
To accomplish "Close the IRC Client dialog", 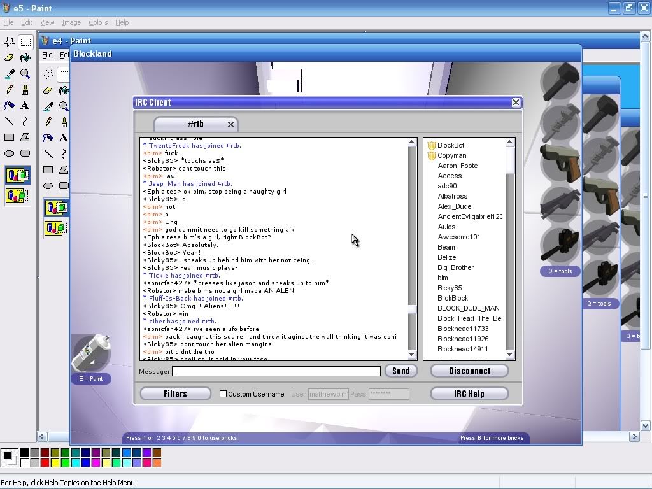I will [x=516, y=103].
